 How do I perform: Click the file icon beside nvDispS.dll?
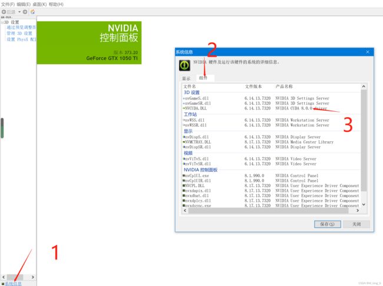coord(184,137)
